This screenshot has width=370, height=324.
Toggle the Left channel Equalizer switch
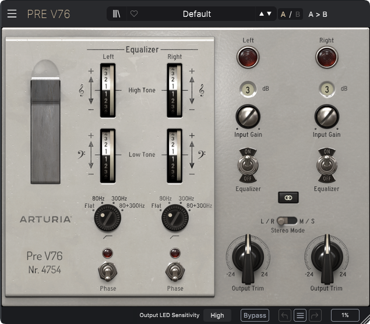(x=248, y=165)
